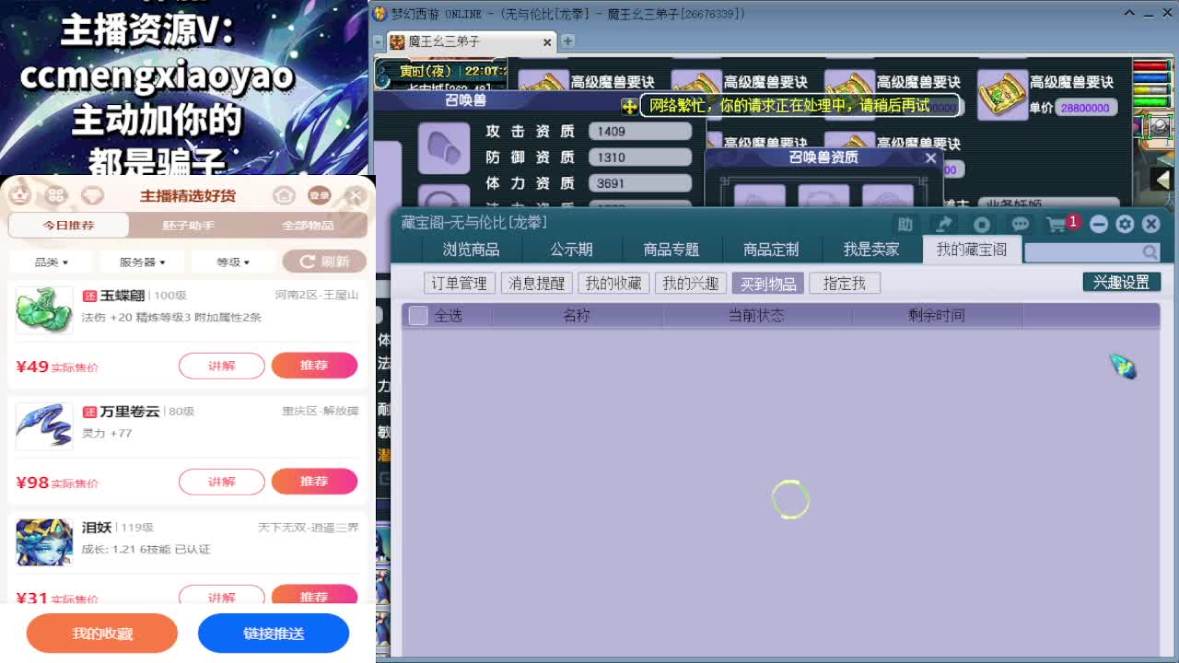Open the gear settings icon in 藏宝阁 title bar
This screenshot has width=1179, height=663.
tap(1125, 224)
